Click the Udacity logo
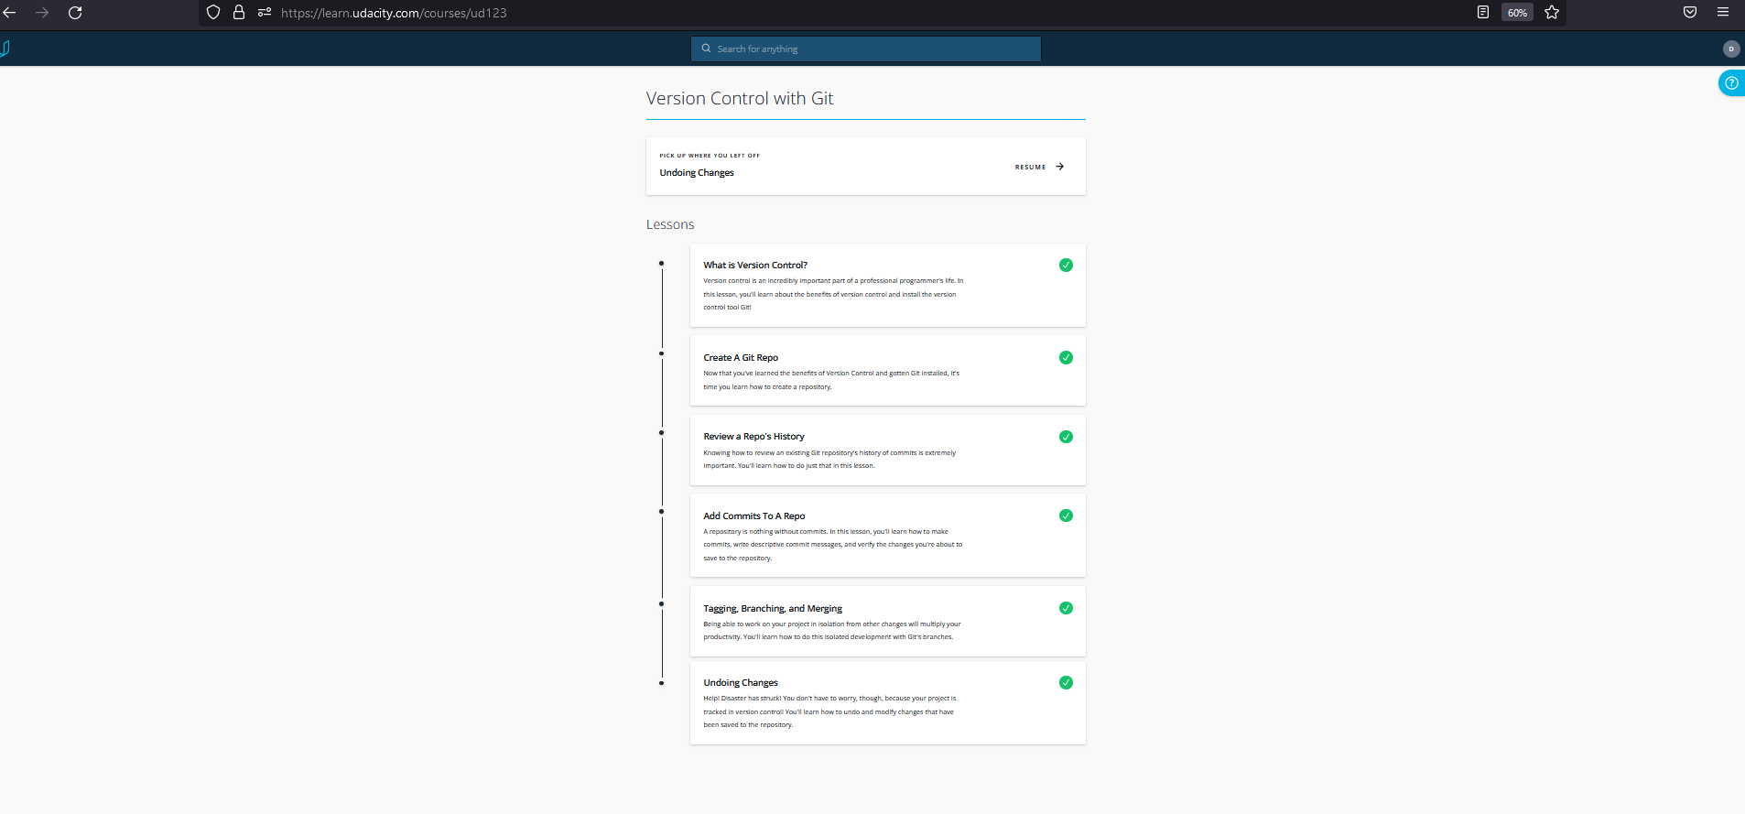The height and width of the screenshot is (814, 1745). click(5, 49)
